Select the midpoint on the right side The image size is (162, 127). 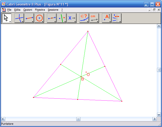pyautogui.click(x=105, y=66)
